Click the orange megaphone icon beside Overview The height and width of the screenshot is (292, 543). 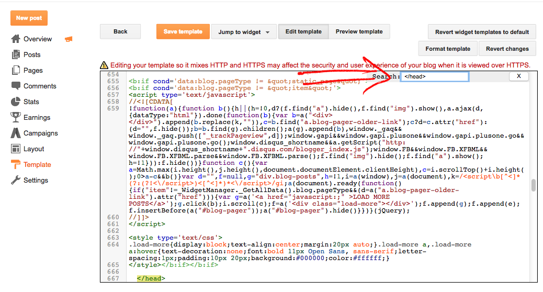(69, 39)
